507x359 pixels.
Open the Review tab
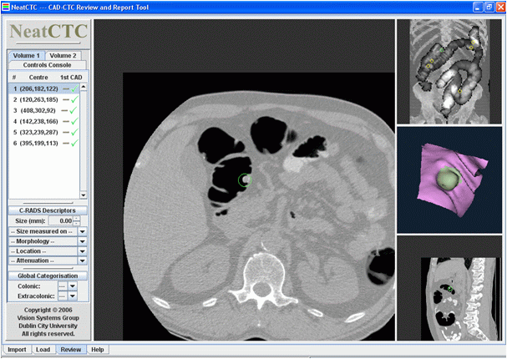[x=71, y=350]
